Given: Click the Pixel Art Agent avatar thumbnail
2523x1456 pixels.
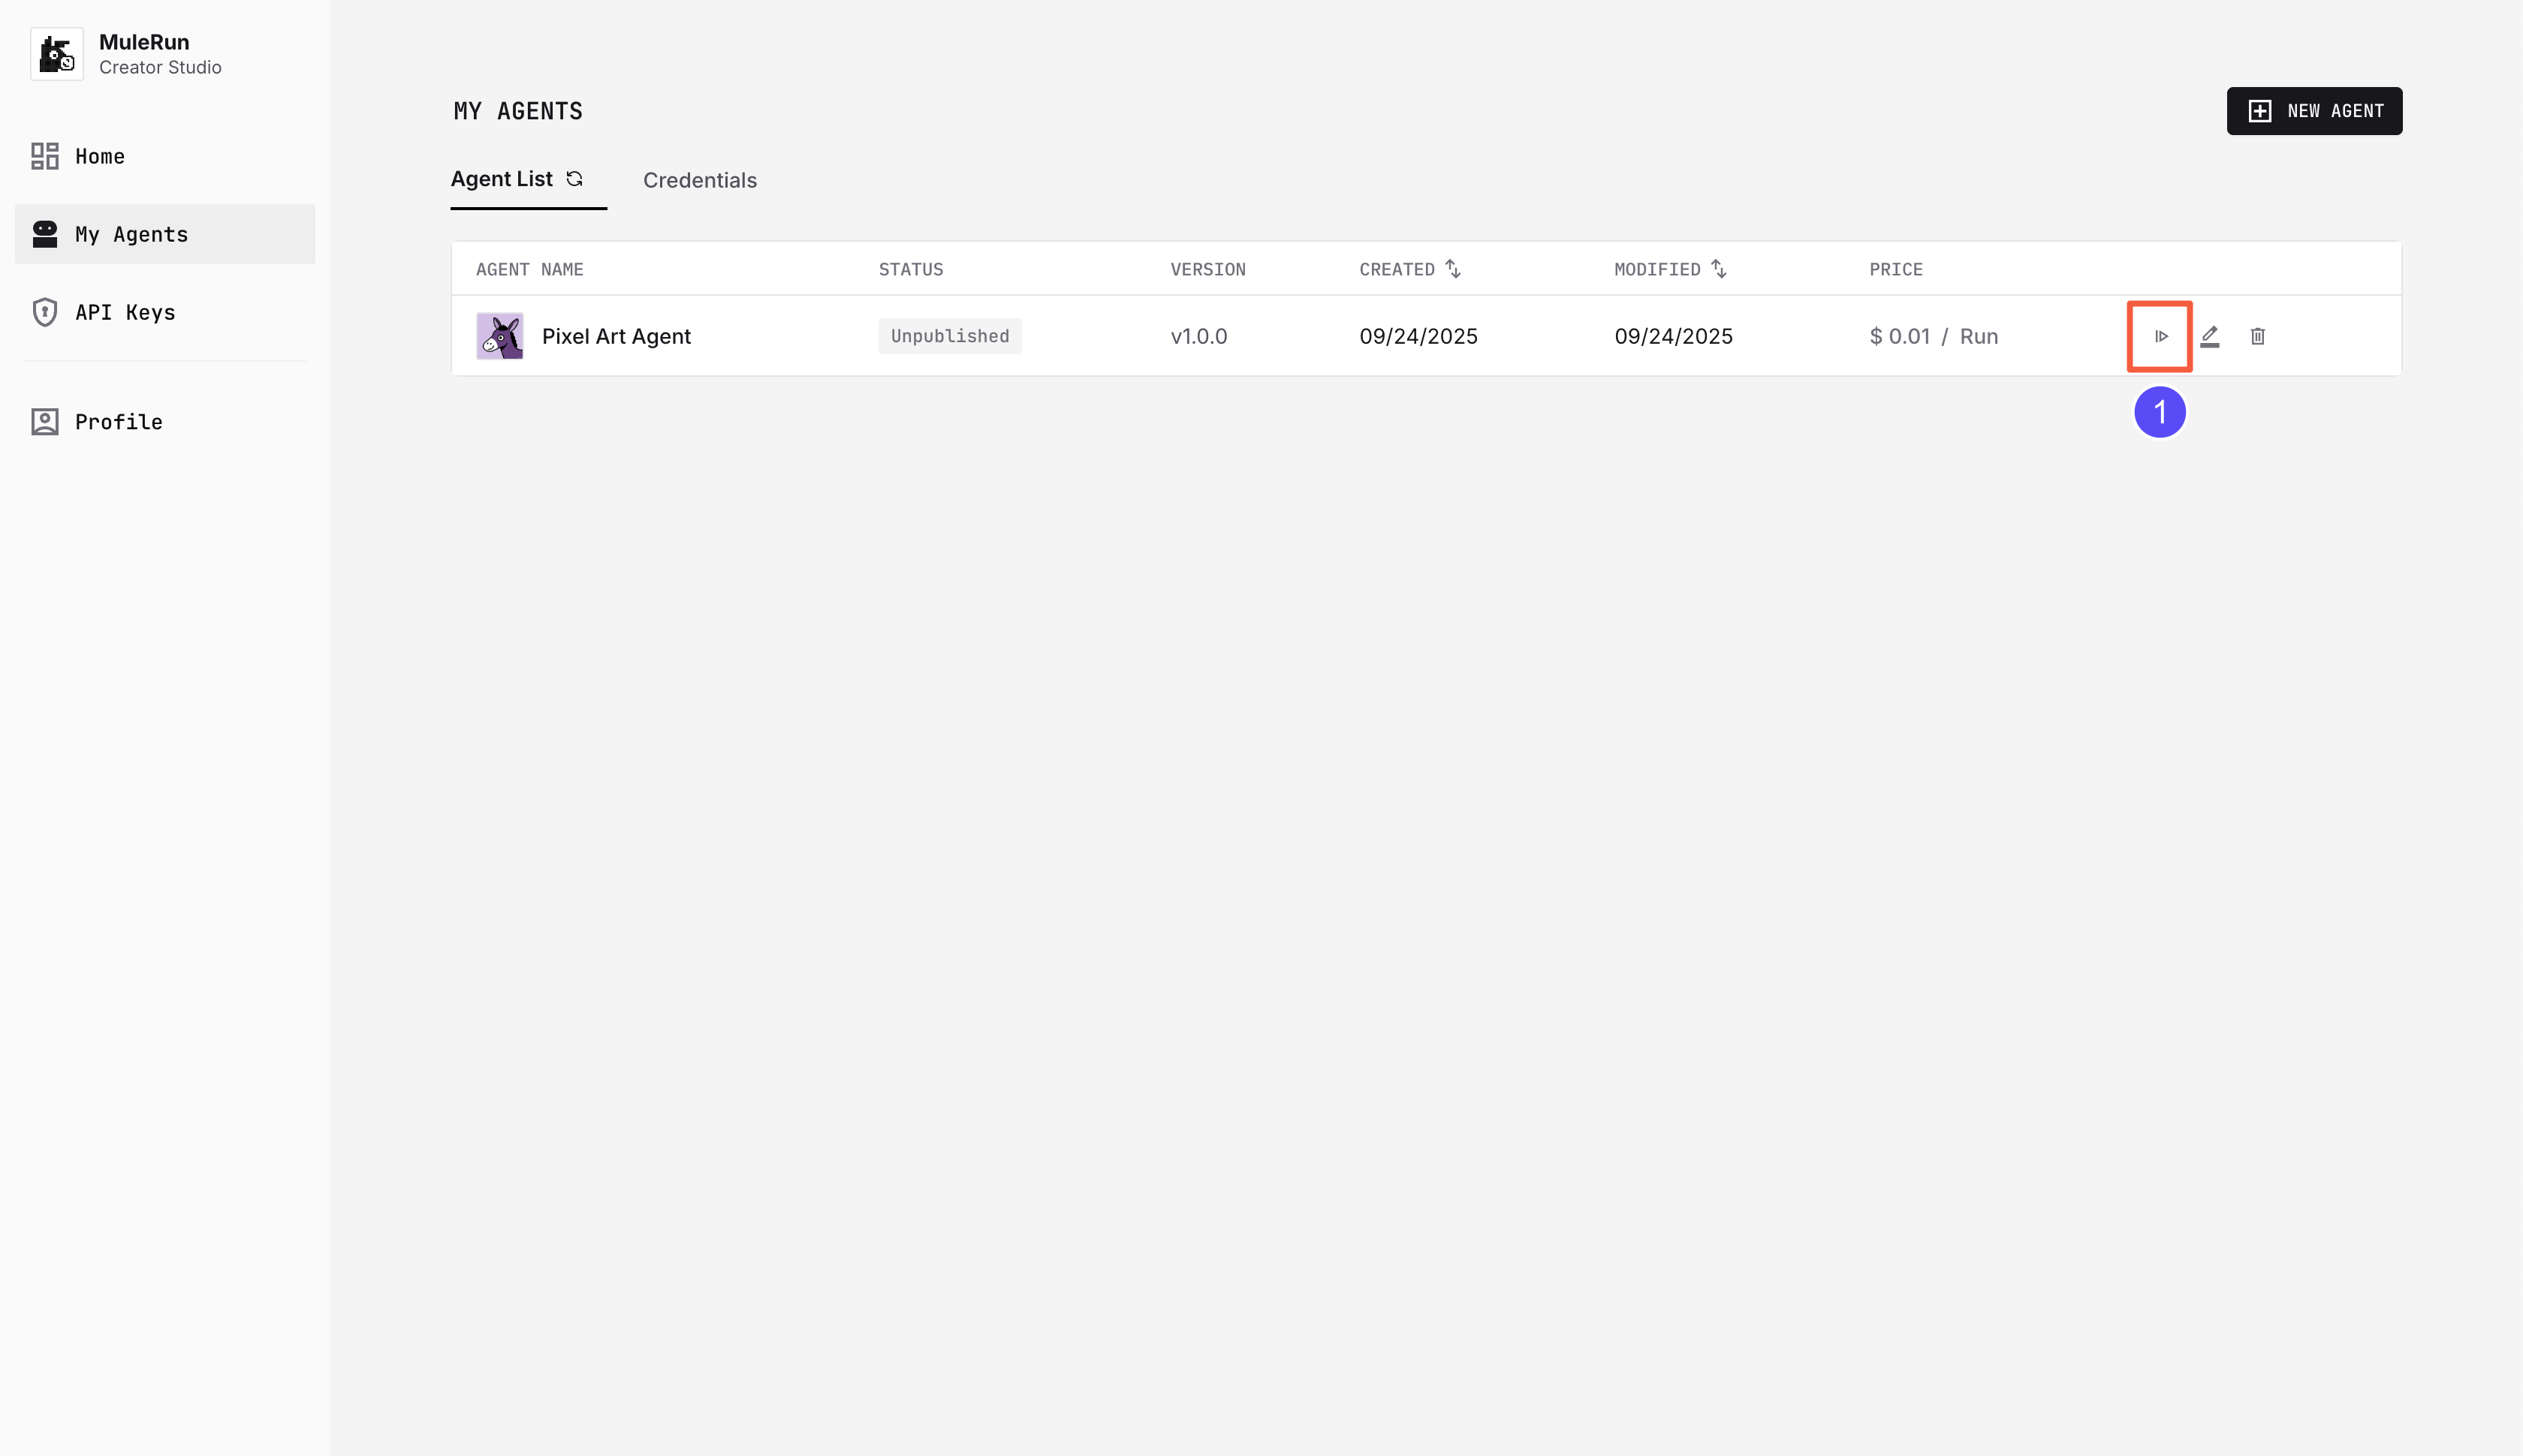Looking at the screenshot, I should [x=499, y=336].
